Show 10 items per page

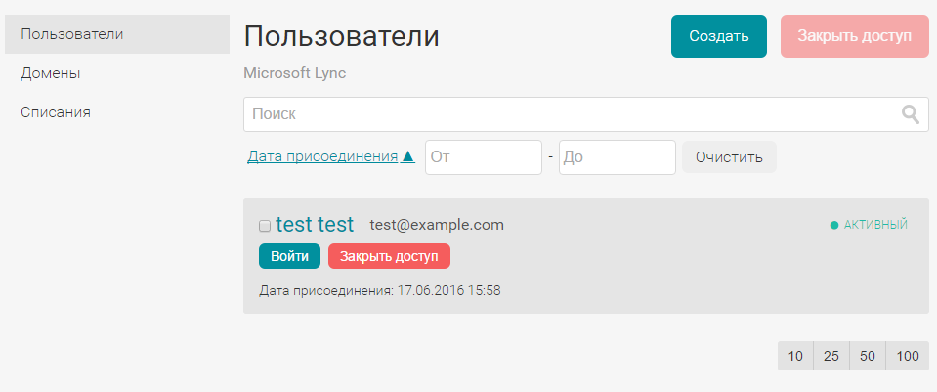click(795, 357)
